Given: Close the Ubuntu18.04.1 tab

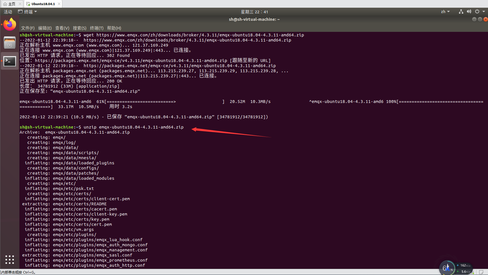Looking at the screenshot, I should (x=59, y=4).
